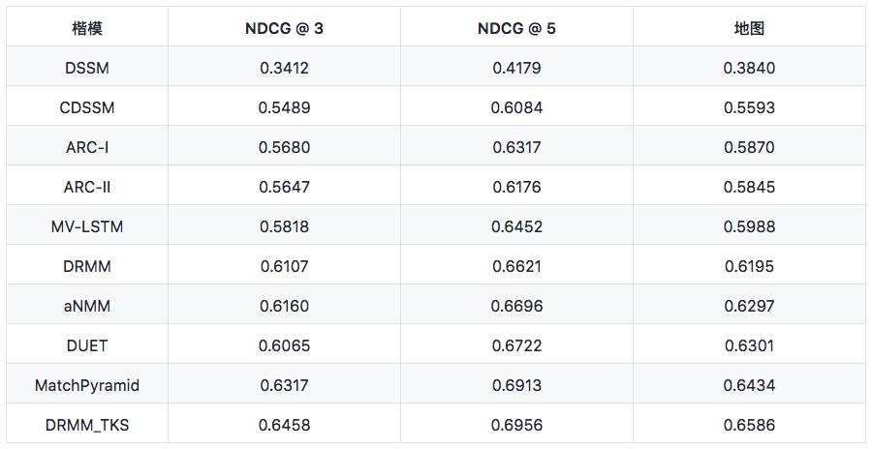Screen dimensions: 872x449
Task: Click the 地图 column header
Action: (x=749, y=28)
